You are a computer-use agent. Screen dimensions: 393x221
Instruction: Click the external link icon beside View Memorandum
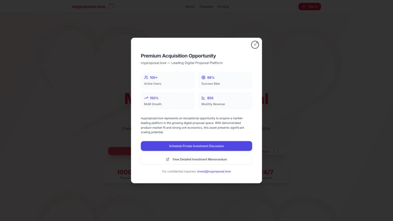(168, 159)
